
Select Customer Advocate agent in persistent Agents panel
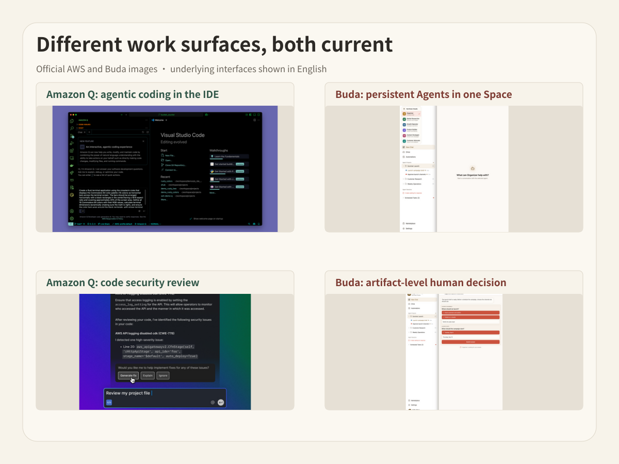[411, 141]
